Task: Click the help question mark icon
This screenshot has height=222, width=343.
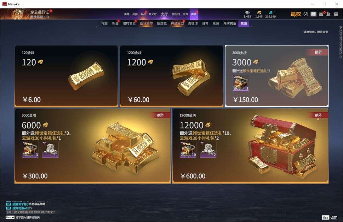Action: click(313, 14)
